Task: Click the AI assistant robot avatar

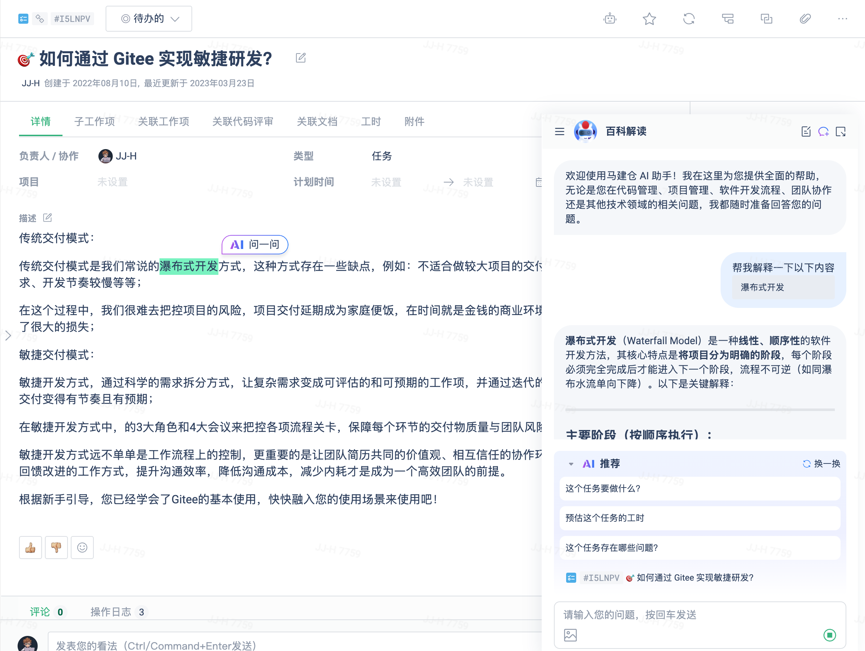Action: 585,131
